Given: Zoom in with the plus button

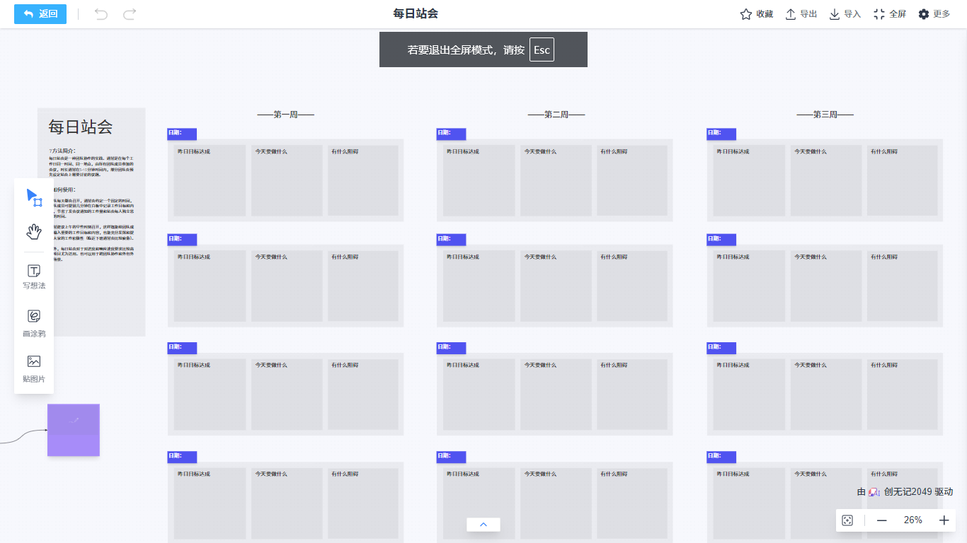Looking at the screenshot, I should (x=944, y=520).
